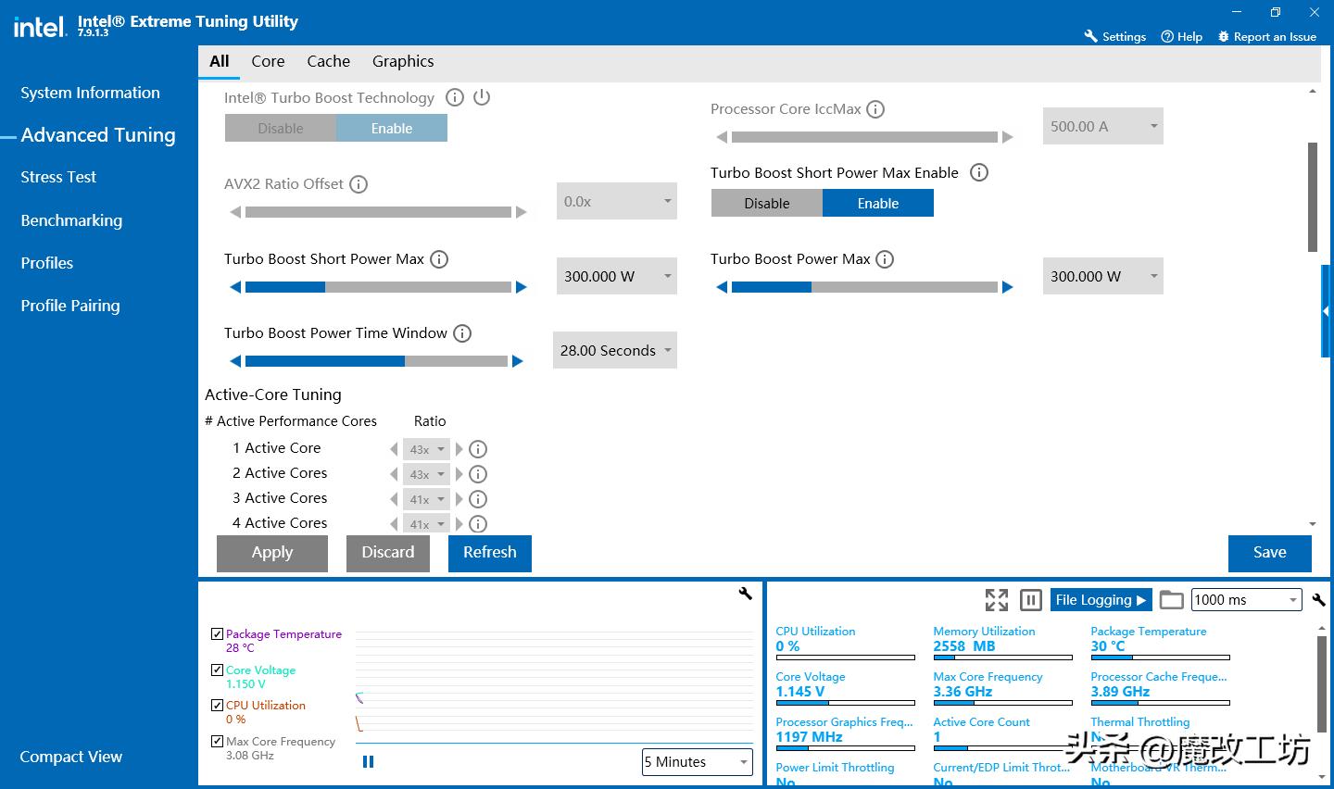Image resolution: width=1334 pixels, height=789 pixels.
Task: Disable Turbo Boost Short Power Max Enable
Action: coord(766,204)
